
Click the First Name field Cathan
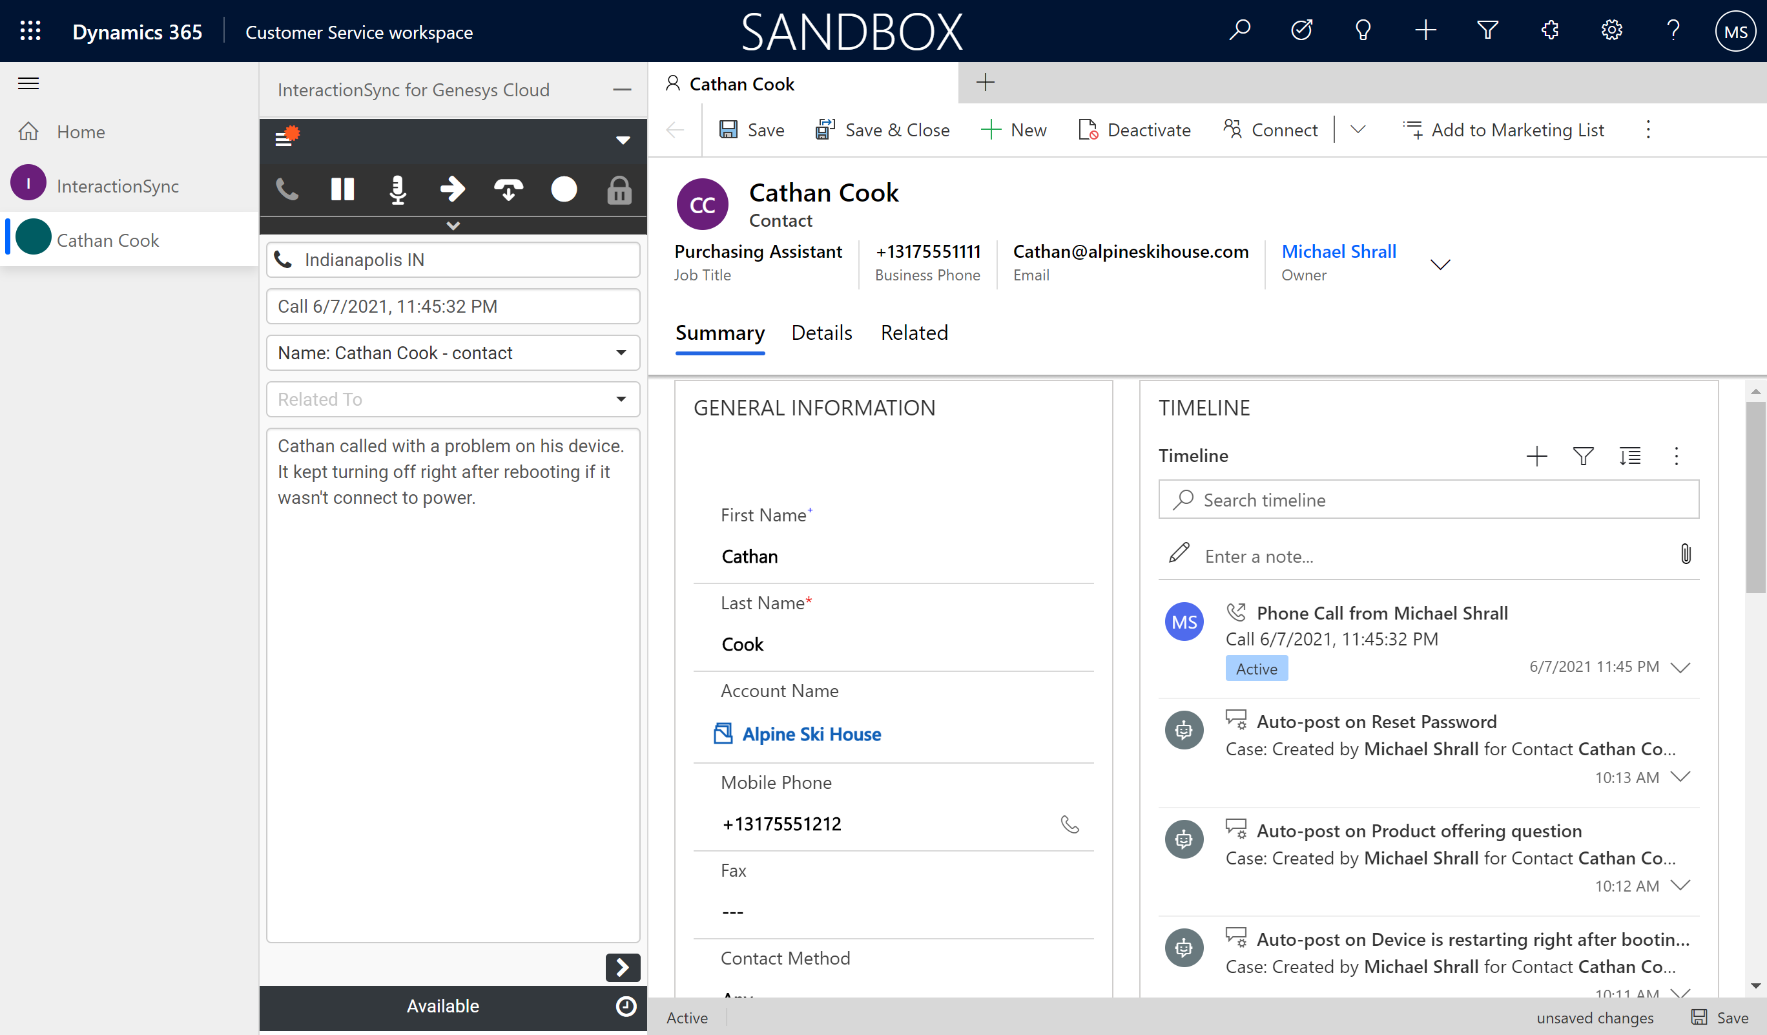point(893,556)
